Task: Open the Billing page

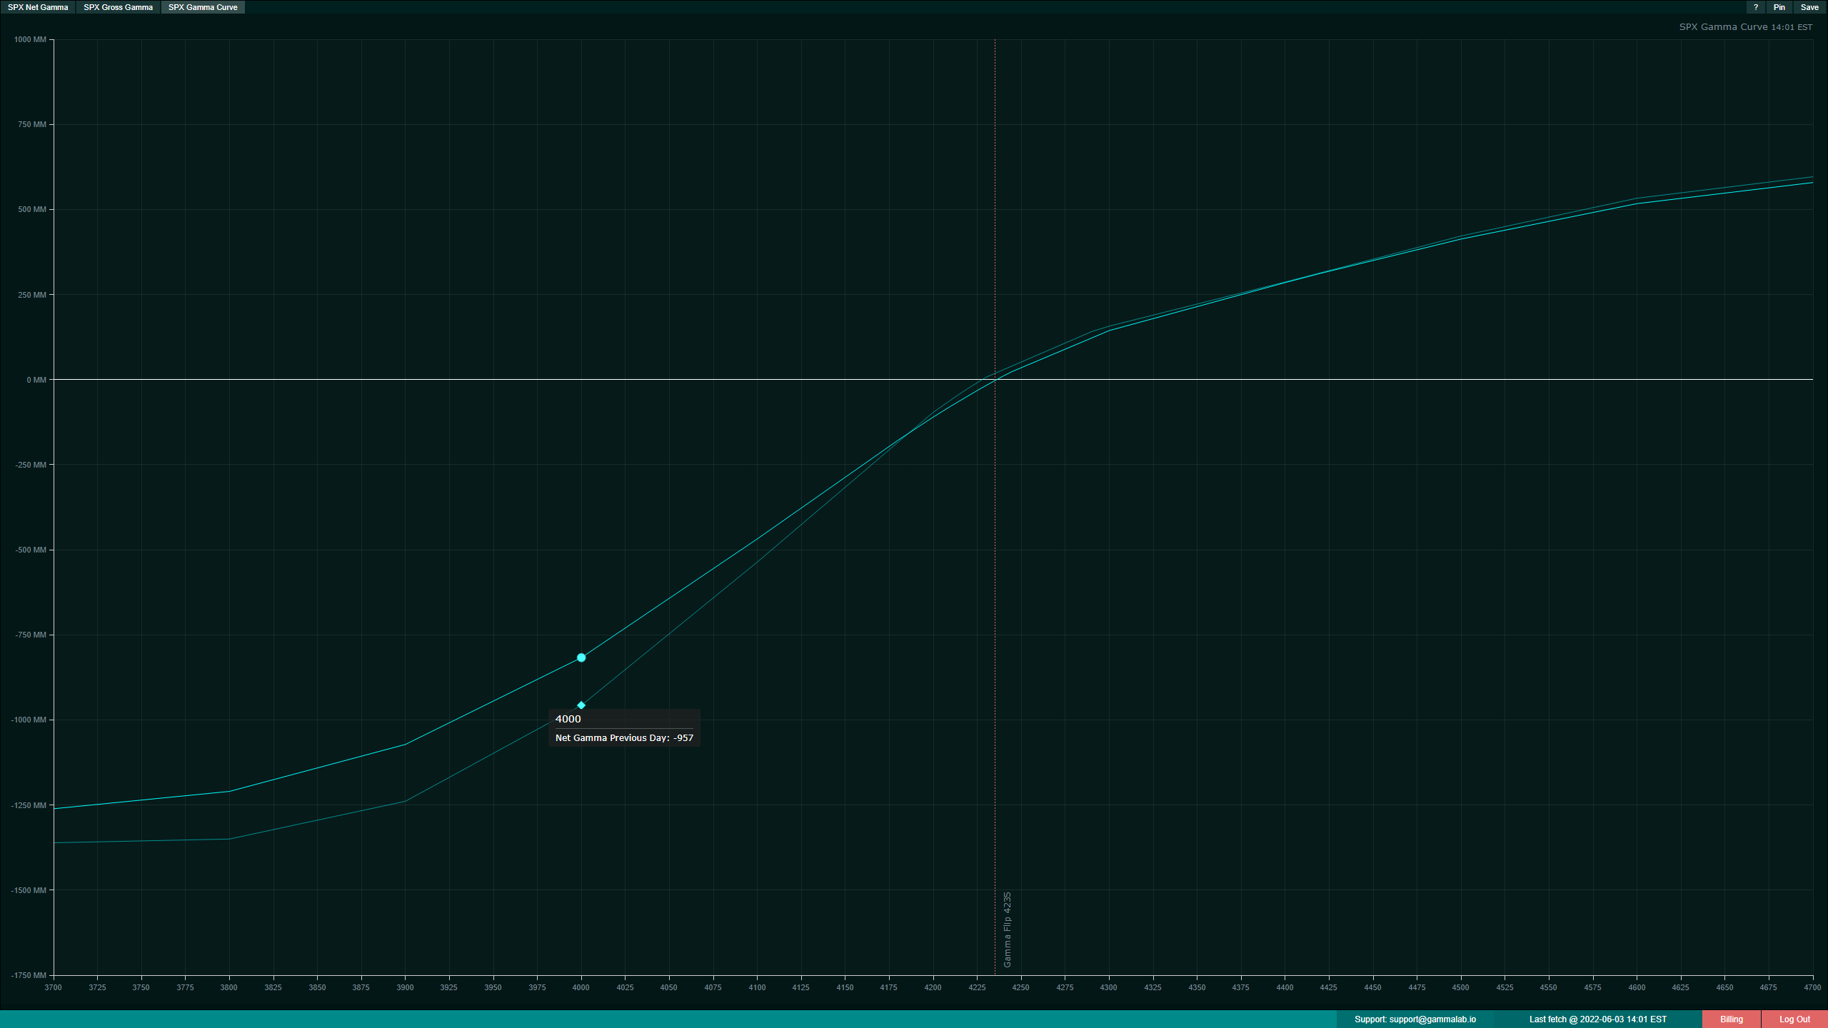Action: (1732, 1019)
